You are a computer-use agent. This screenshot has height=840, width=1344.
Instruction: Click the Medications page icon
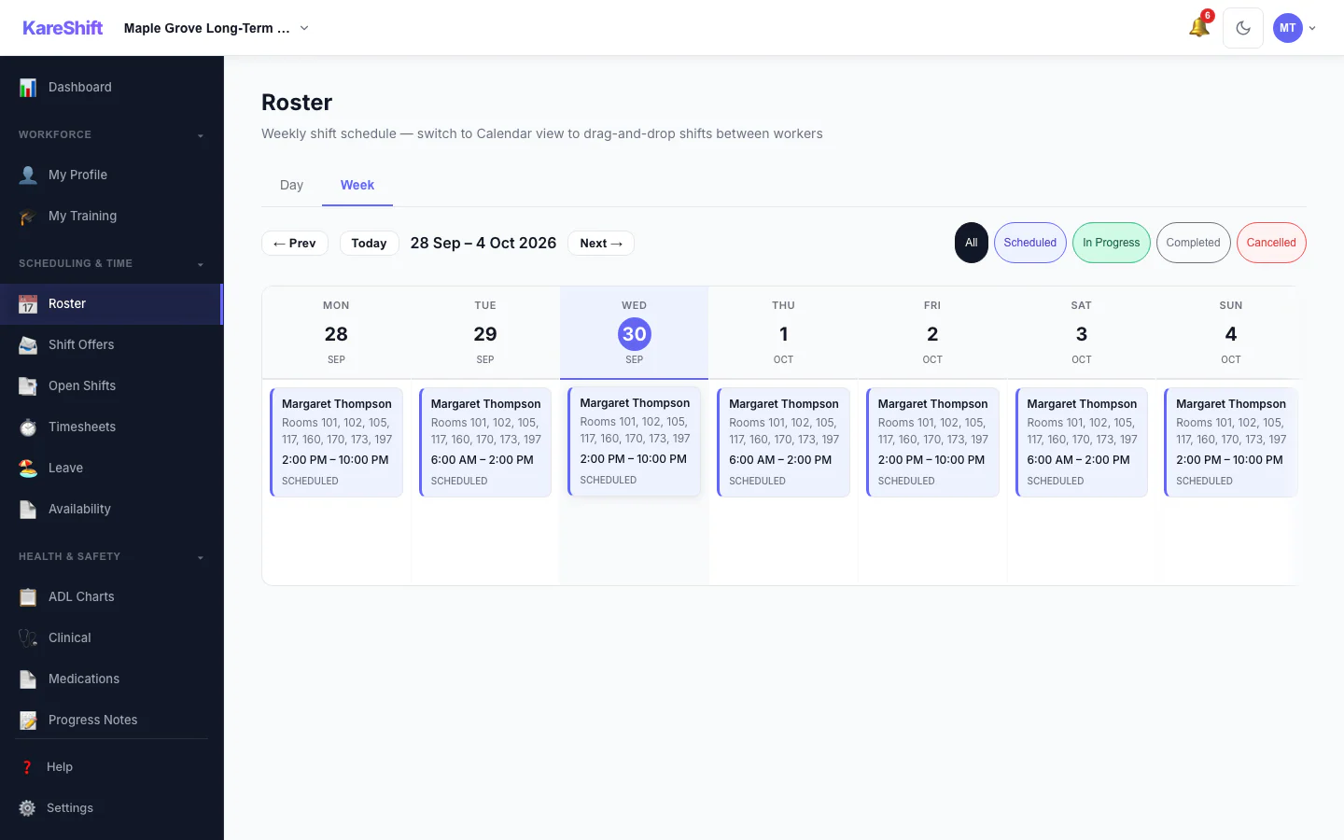click(28, 679)
